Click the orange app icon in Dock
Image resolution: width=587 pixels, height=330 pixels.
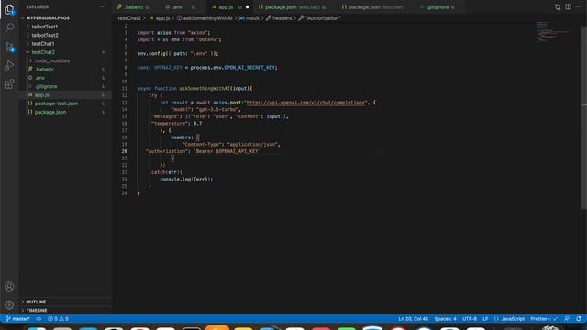[x=217, y=328]
